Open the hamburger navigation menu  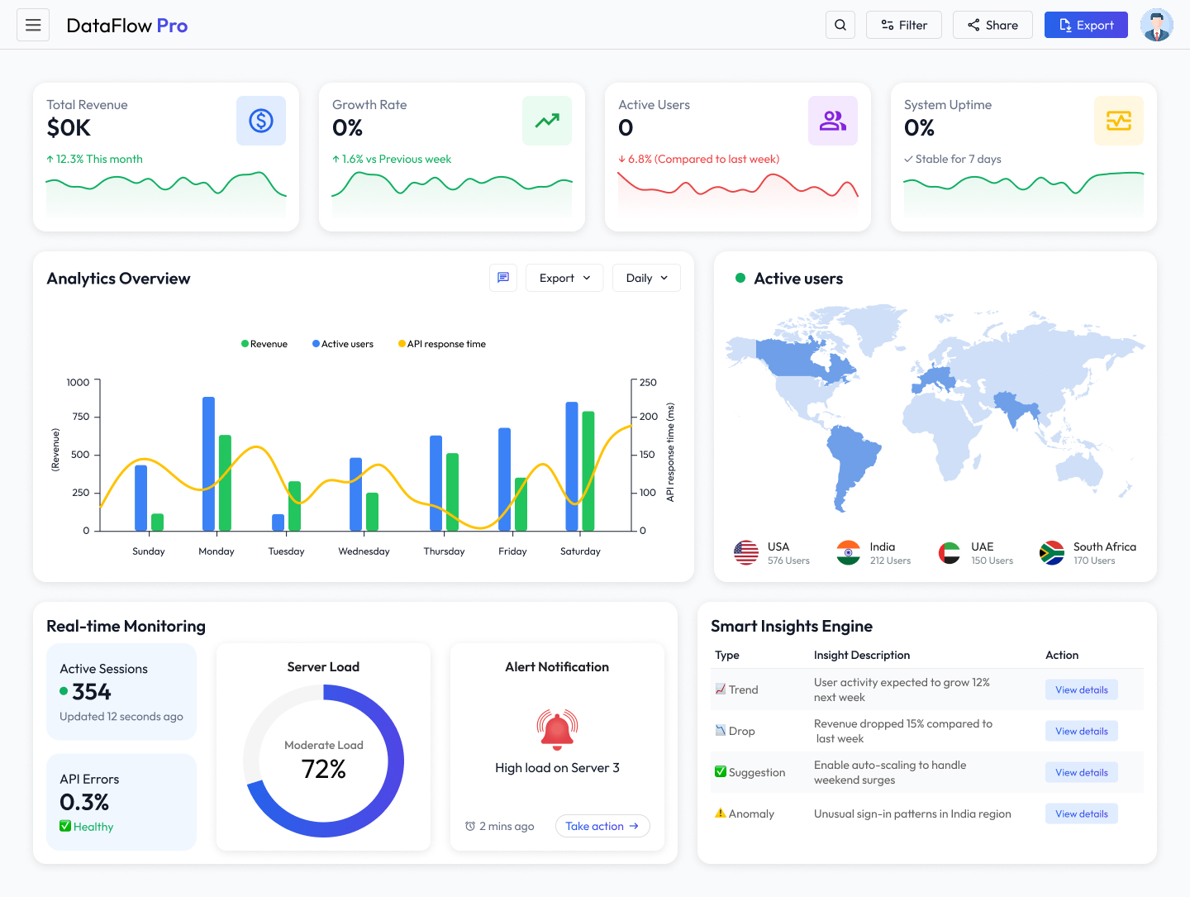(x=32, y=25)
